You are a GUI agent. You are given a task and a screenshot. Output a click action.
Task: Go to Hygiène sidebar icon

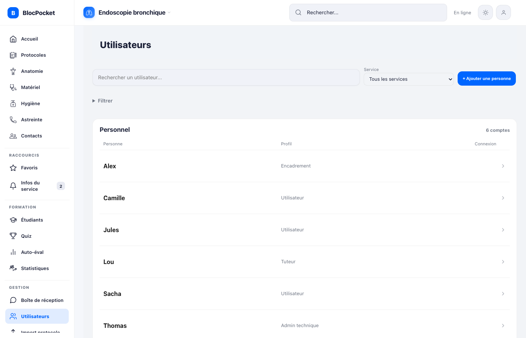tap(13, 104)
